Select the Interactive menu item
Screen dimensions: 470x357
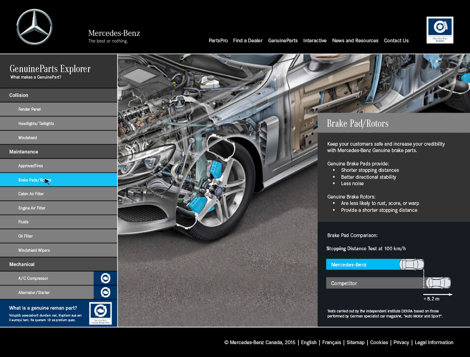(x=315, y=40)
